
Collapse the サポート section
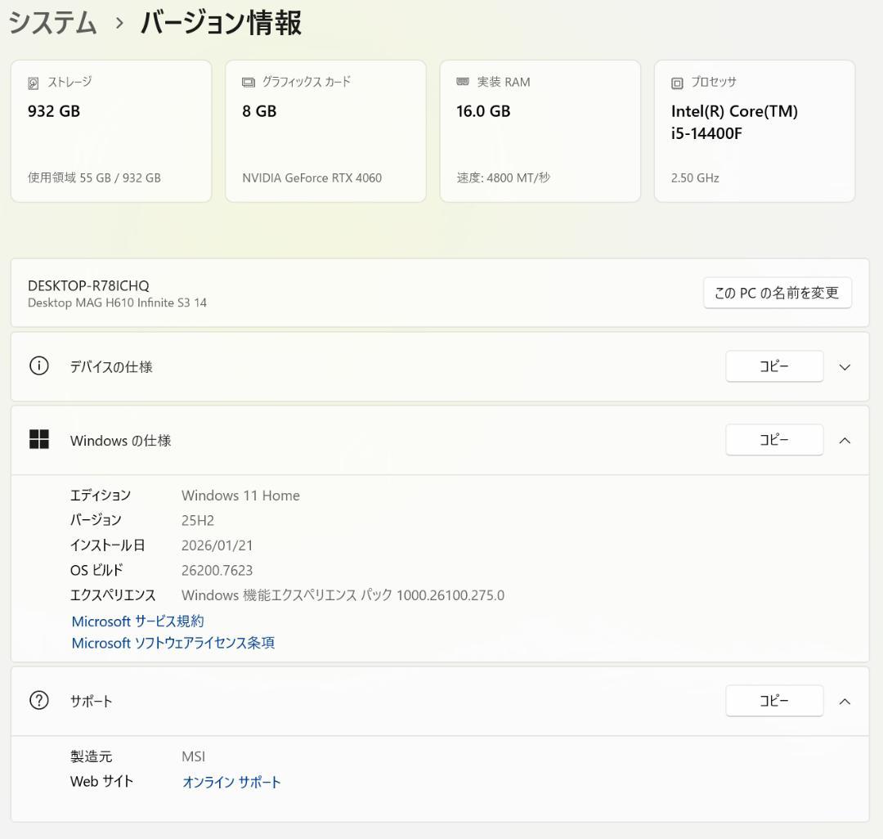click(x=845, y=701)
